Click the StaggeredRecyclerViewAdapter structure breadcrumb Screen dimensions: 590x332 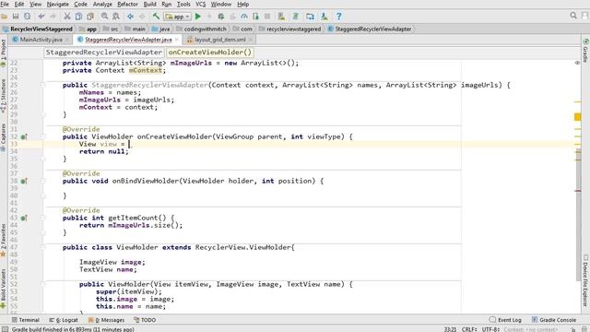104,53
